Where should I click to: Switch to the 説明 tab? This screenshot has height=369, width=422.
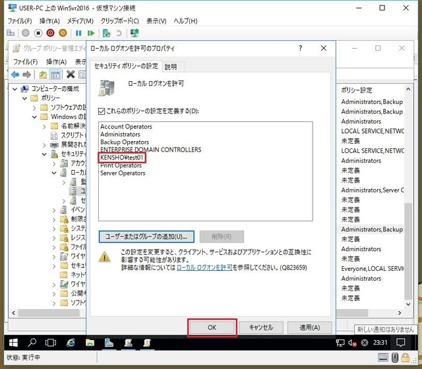(171, 67)
